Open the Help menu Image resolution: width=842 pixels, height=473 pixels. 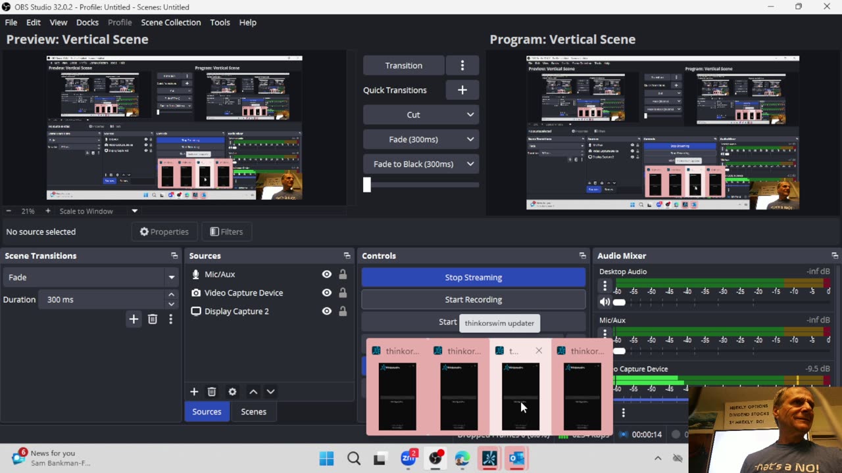248,22
